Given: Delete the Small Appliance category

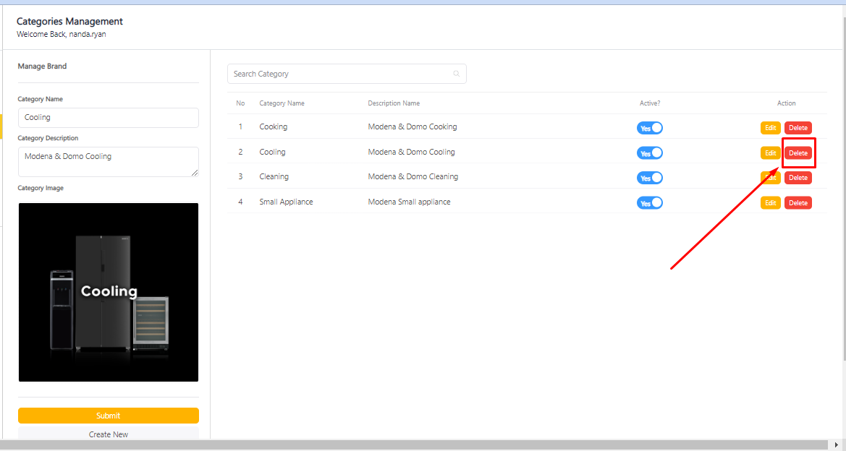Looking at the screenshot, I should pos(798,203).
